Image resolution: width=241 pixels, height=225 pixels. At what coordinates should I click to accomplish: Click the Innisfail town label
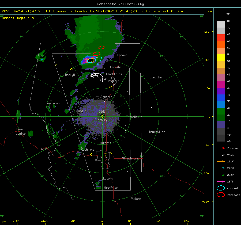(x=108, y=97)
